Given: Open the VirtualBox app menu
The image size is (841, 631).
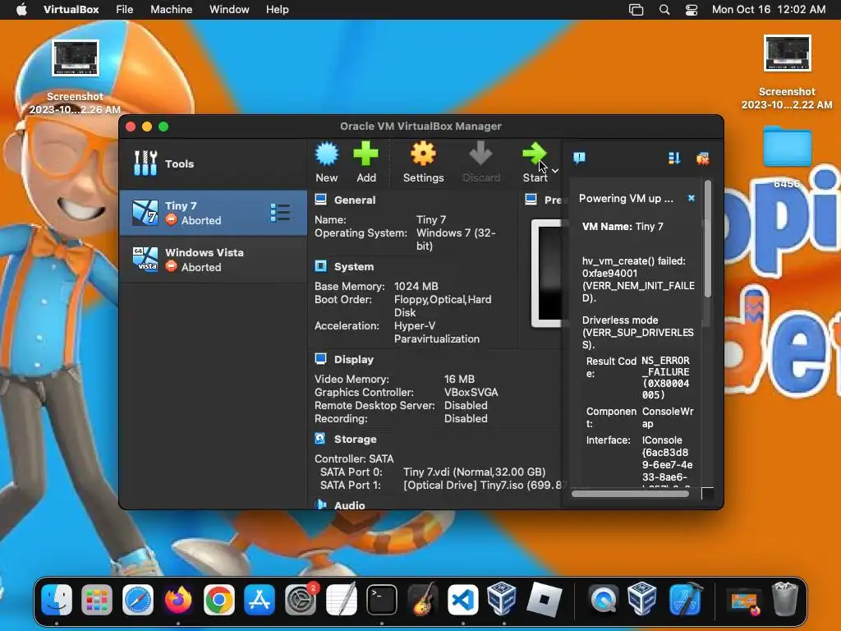Looking at the screenshot, I should coord(71,10).
